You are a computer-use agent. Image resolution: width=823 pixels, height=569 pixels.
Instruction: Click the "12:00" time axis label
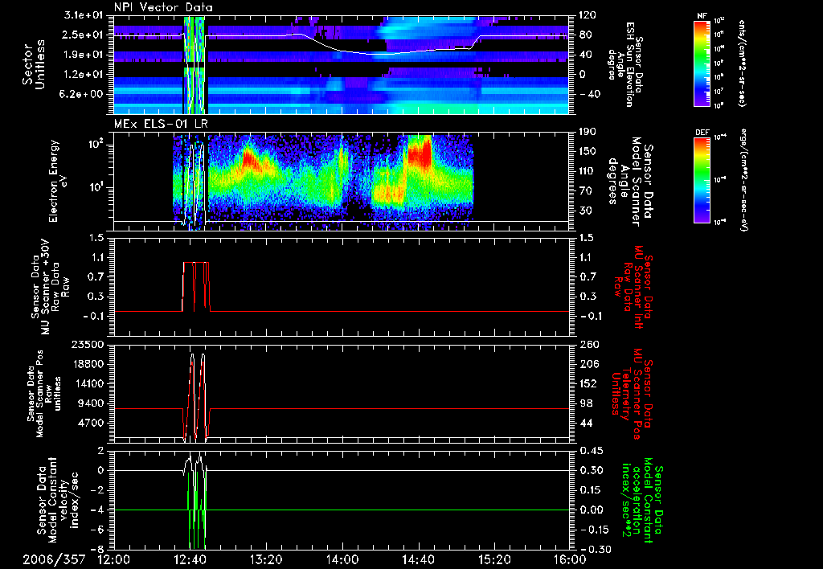[x=114, y=560]
